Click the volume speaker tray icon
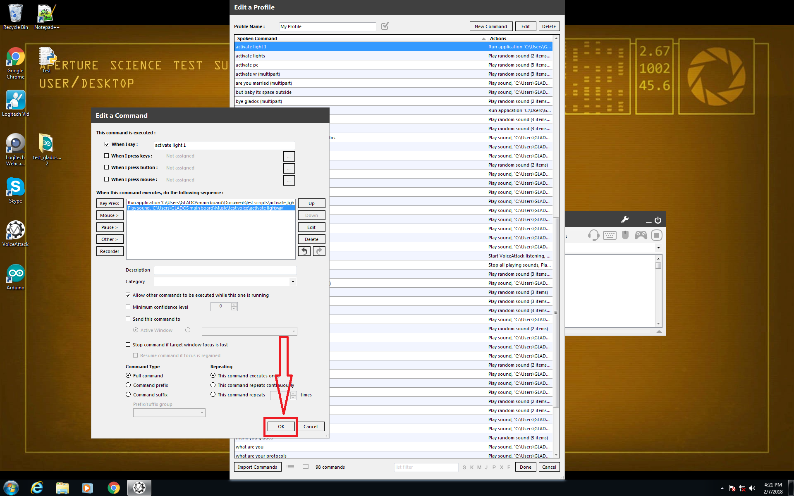The image size is (794, 496). (752, 488)
